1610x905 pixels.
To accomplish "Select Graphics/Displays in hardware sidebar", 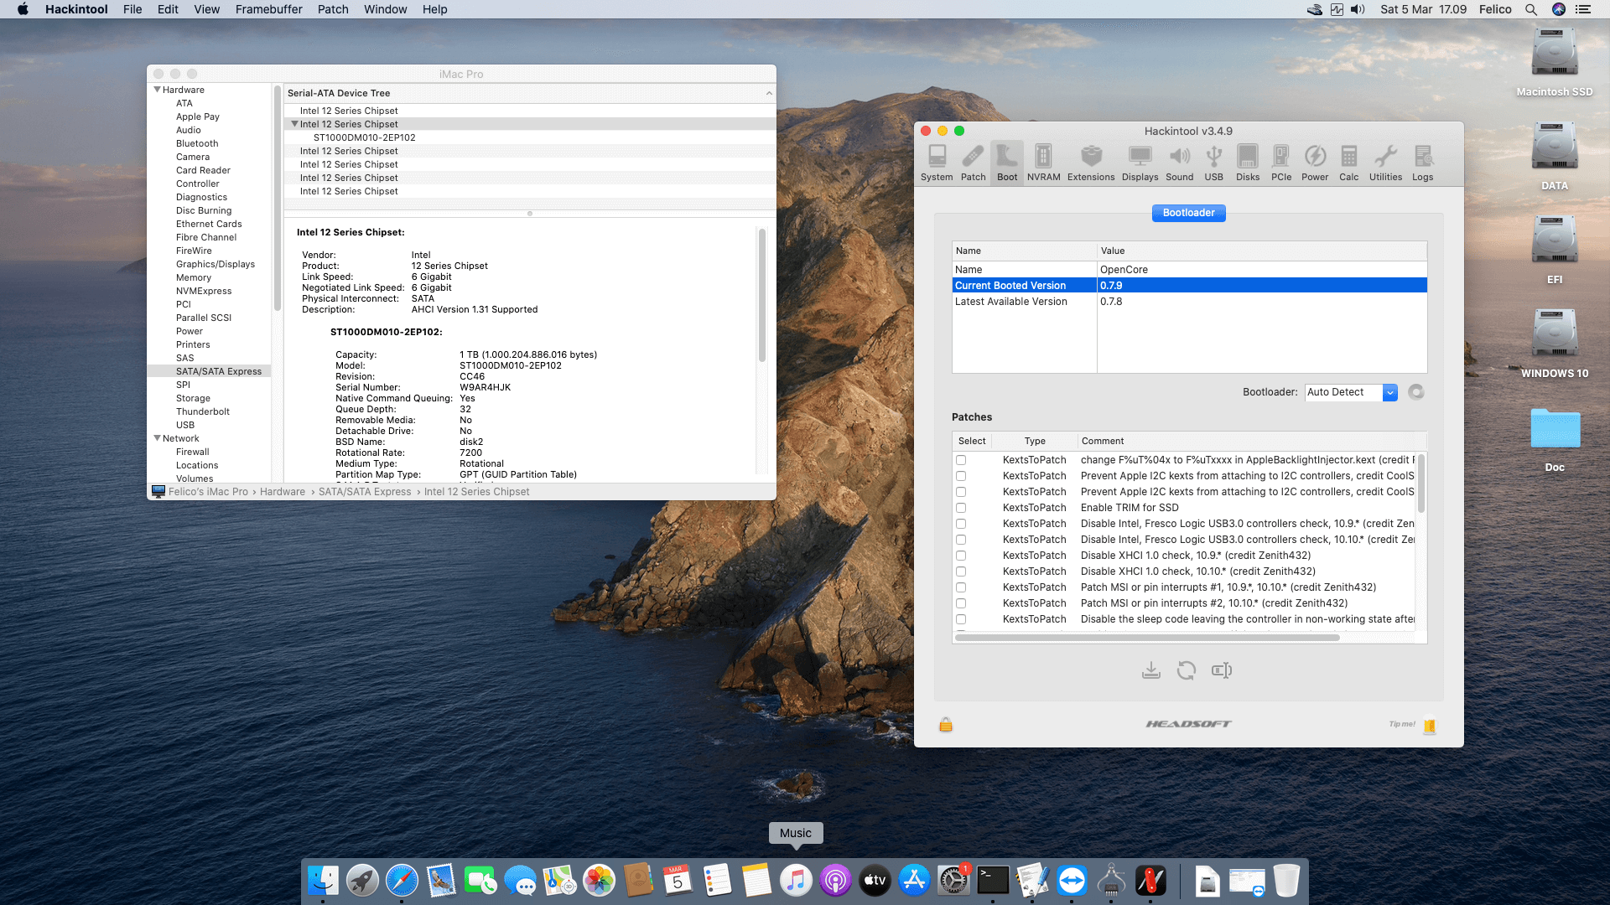I will tap(215, 264).
